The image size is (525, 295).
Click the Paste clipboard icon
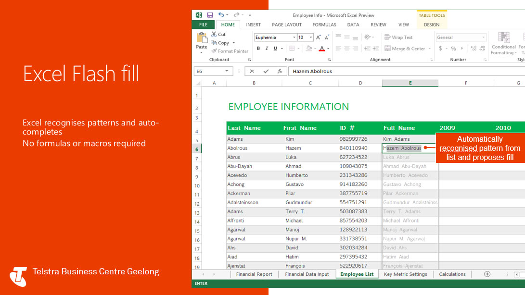202,38
